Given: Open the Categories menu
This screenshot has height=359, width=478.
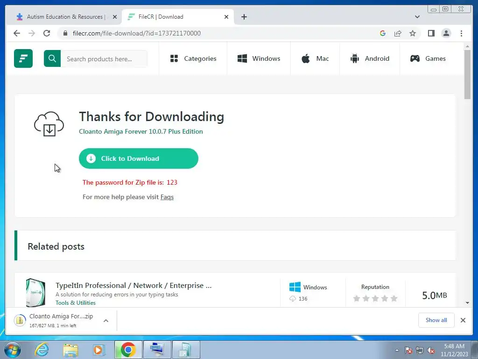Looking at the screenshot, I should point(193,58).
